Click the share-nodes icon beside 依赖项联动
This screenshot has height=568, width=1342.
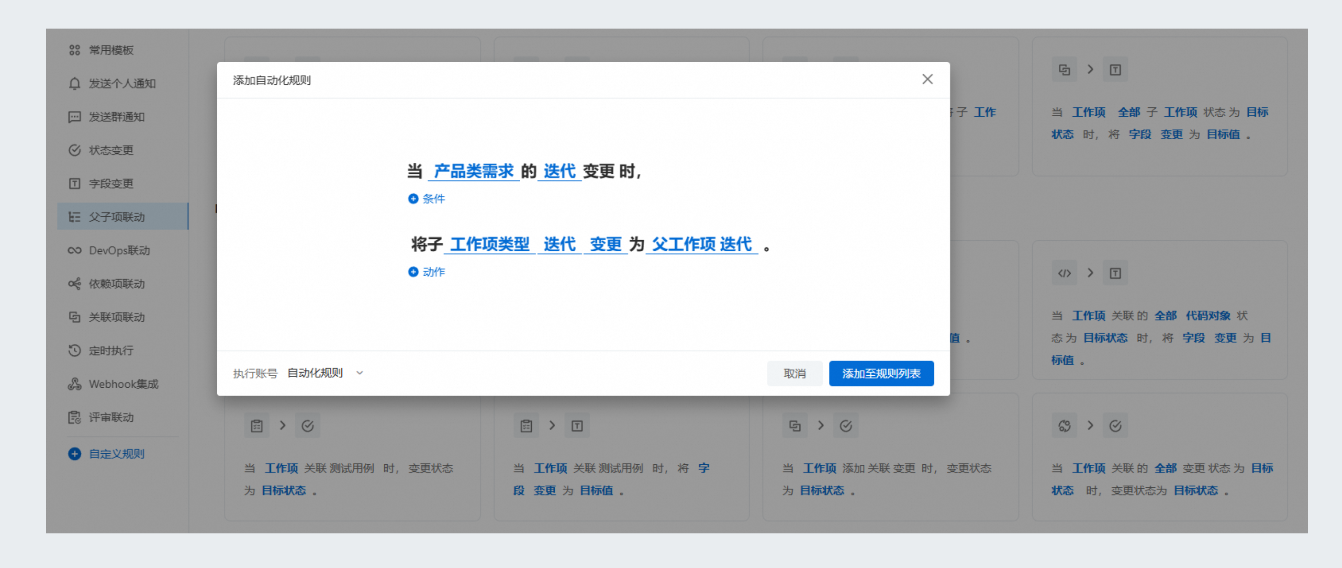pos(75,284)
